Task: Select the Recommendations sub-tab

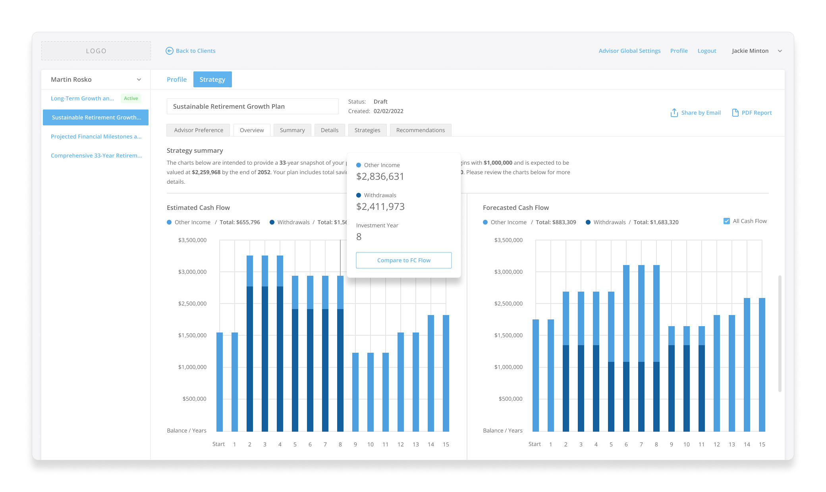Action: pyautogui.click(x=421, y=130)
